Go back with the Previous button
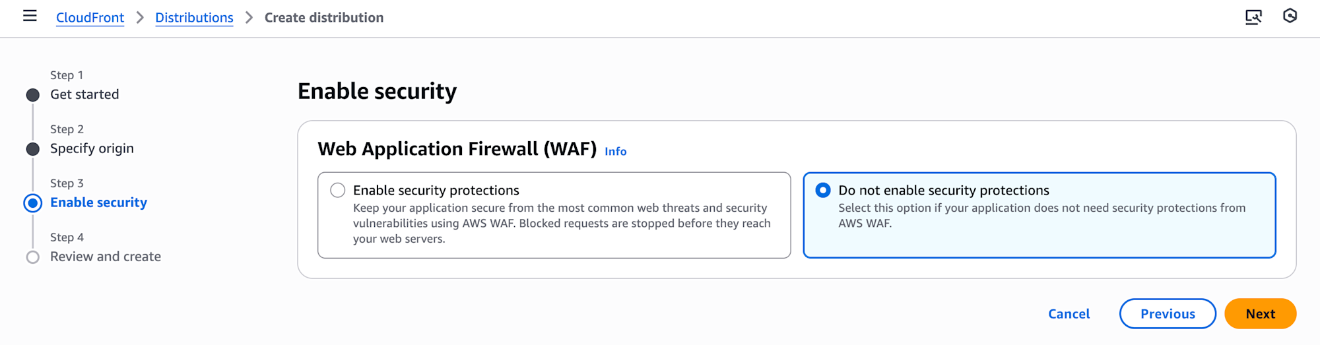 click(1167, 314)
